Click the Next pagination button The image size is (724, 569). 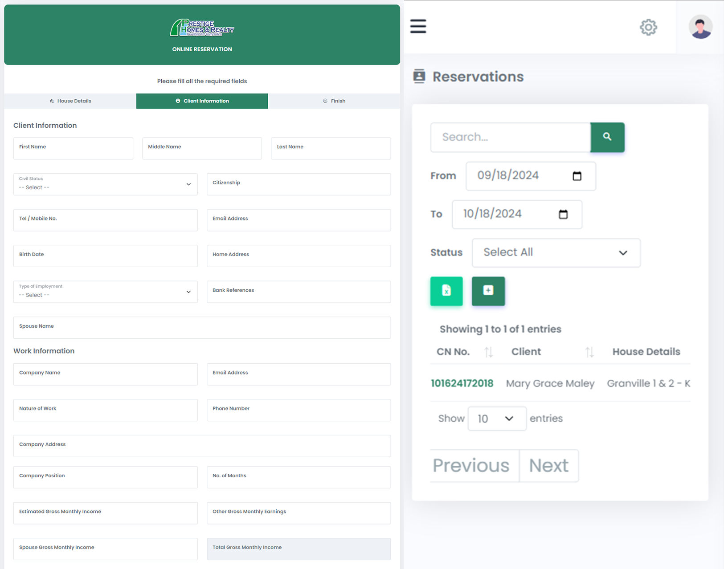[x=548, y=466]
